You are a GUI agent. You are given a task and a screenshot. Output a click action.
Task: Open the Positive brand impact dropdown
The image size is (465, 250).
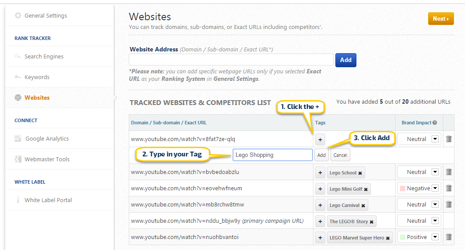pos(435,237)
